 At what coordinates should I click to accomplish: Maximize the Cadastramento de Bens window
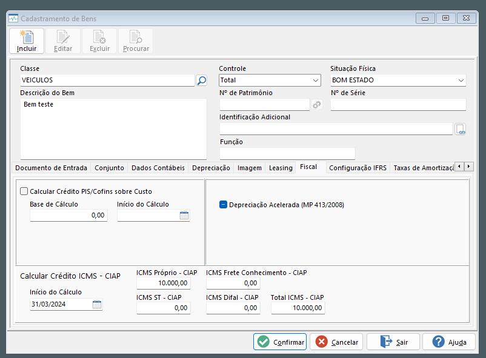point(445,18)
